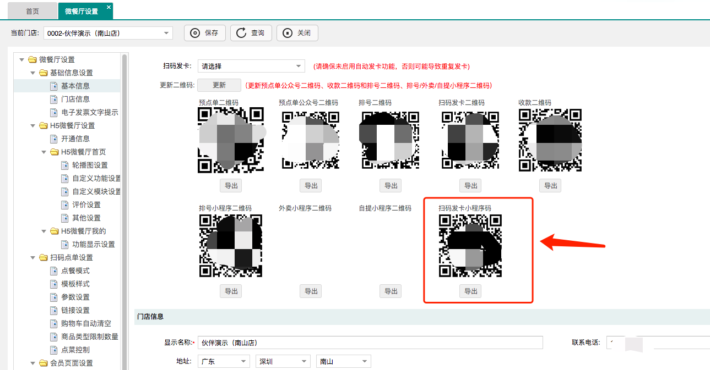Open 自定义模块设置 tree item
Image resolution: width=710 pixels, height=370 pixels.
pos(96,191)
